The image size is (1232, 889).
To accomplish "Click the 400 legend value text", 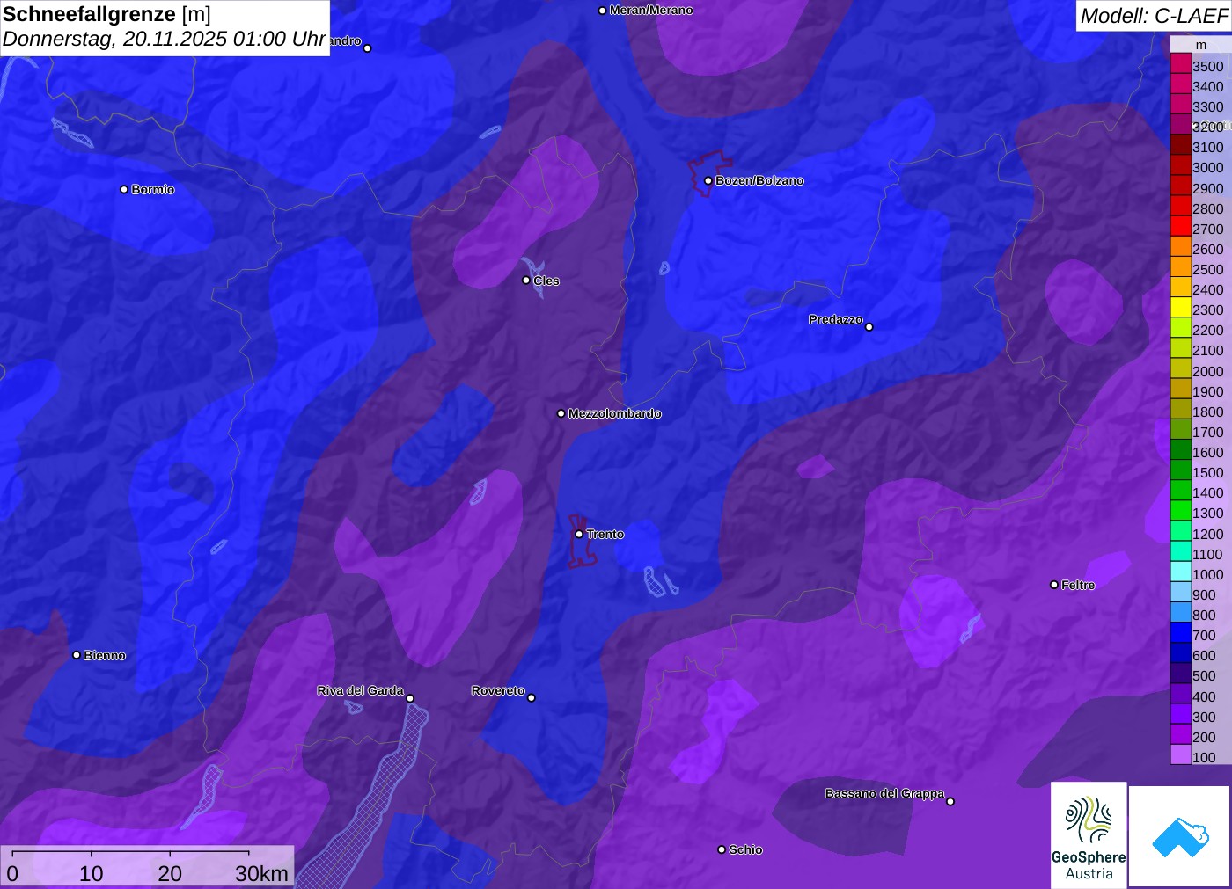I will pyautogui.click(x=1204, y=696).
